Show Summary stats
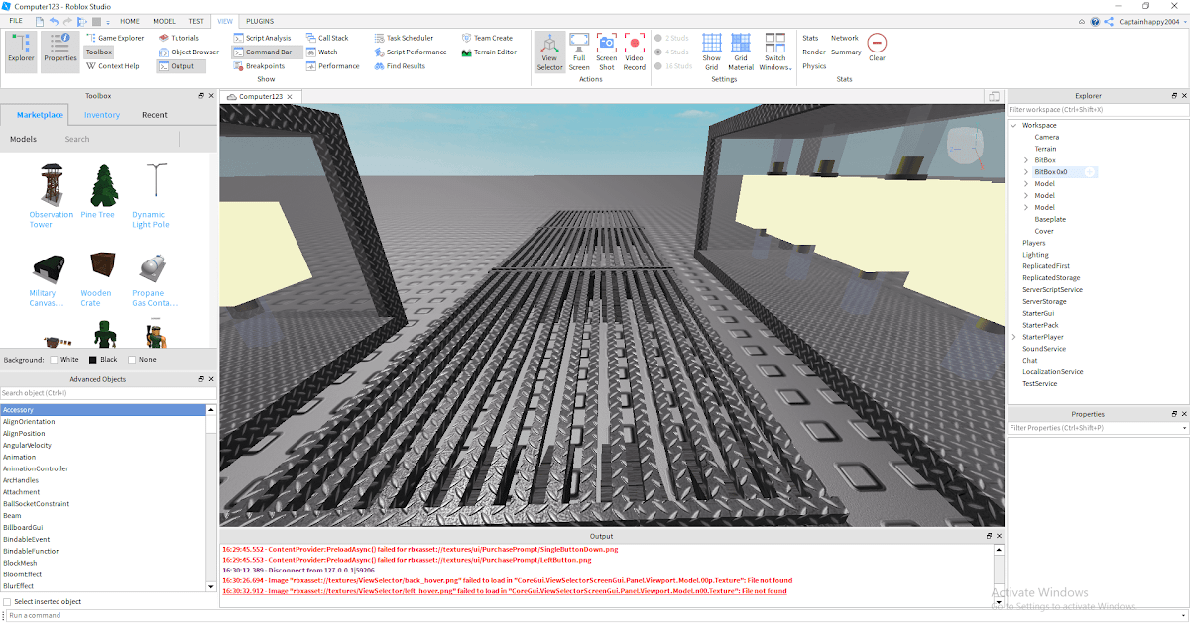This screenshot has width=1190, height=624. point(846,52)
